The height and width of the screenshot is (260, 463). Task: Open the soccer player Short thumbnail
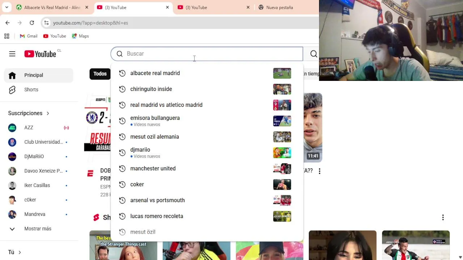pos(416,245)
